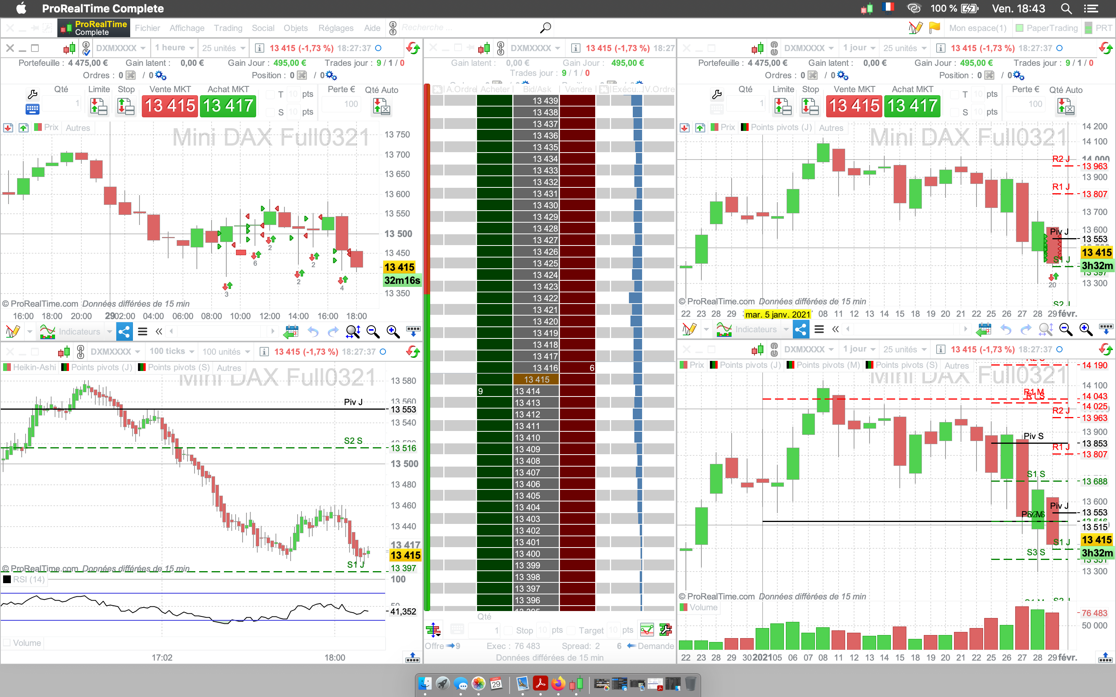
Task: Click zoom in magnifier on hourly chart
Action: pos(393,331)
